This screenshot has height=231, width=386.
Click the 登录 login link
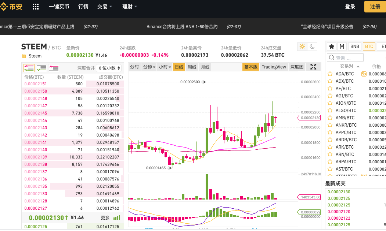[x=350, y=7]
